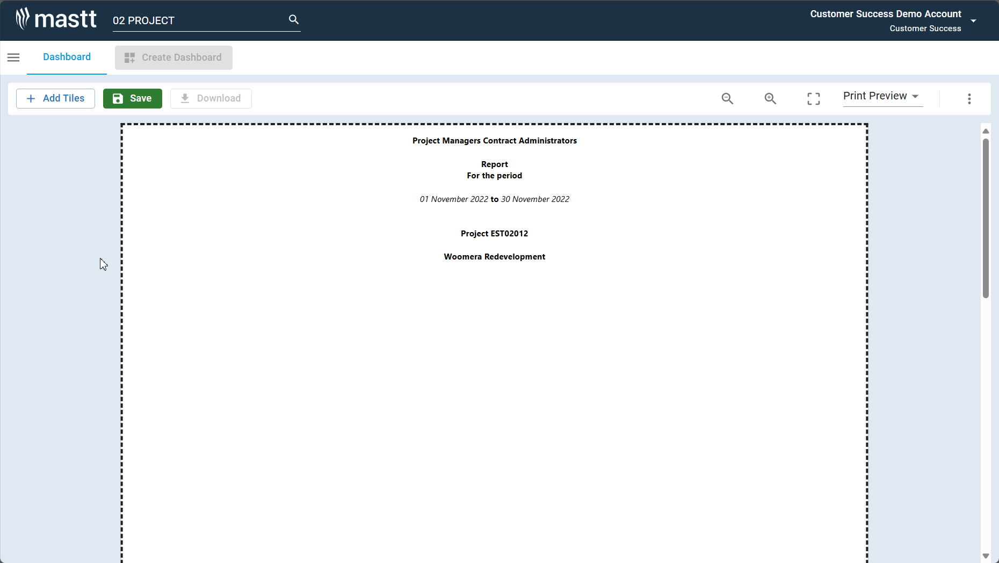This screenshot has height=563, width=999.
Task: Switch to the Dashboard tab
Action: point(67,57)
